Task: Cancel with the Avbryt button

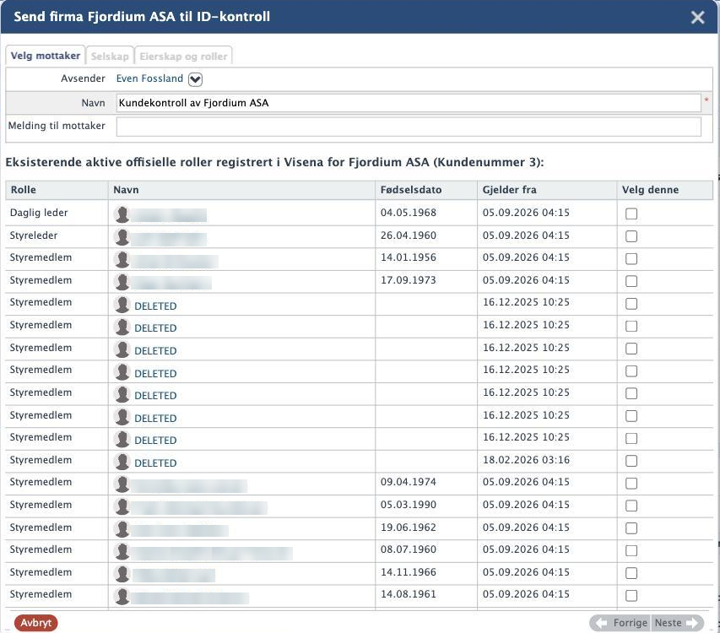Action: tap(35, 623)
